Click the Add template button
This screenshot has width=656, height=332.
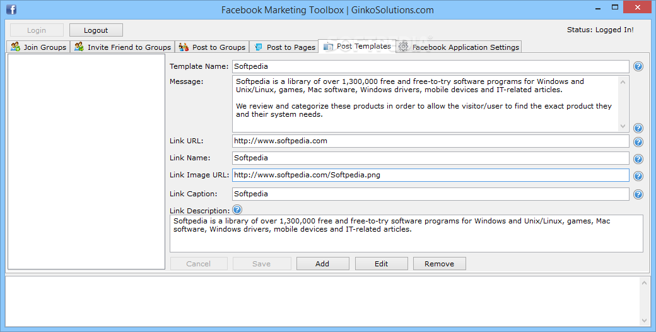click(x=322, y=264)
